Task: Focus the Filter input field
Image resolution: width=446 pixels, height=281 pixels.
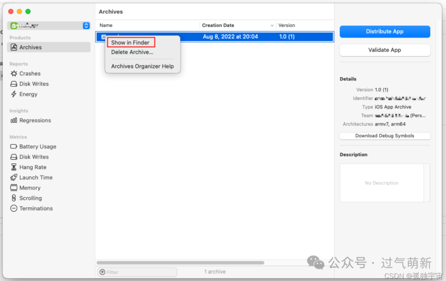Action: (138, 272)
